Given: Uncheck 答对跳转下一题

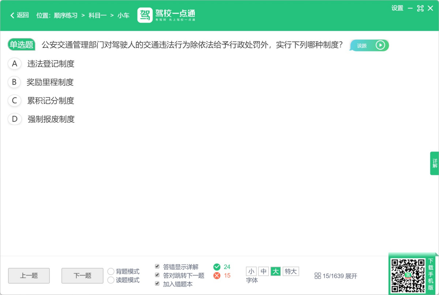Looking at the screenshot, I should (x=157, y=275).
